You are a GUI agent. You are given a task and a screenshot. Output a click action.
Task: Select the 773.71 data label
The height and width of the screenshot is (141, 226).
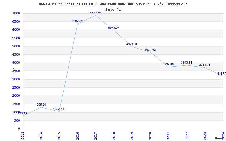click(23, 114)
